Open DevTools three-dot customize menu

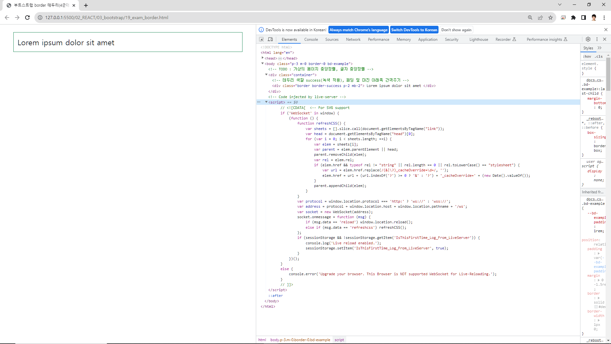[597, 39]
